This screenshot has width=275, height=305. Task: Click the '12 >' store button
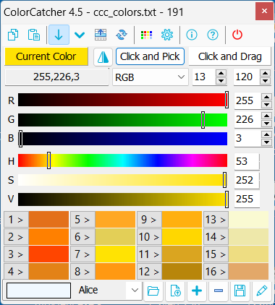[149, 272]
